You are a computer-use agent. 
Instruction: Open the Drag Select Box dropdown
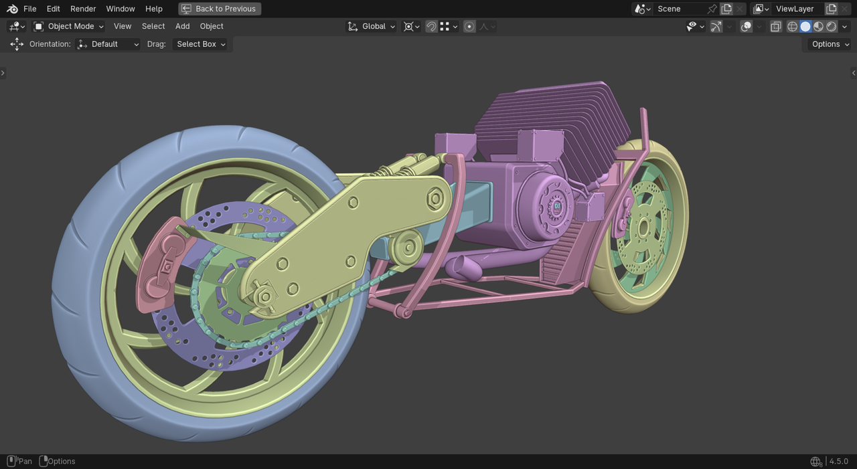point(200,44)
